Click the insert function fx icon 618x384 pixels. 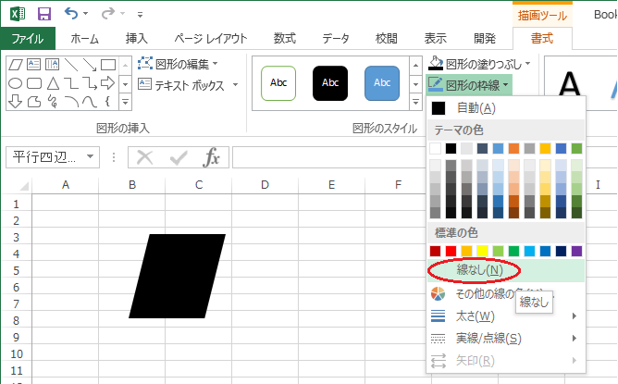212,157
